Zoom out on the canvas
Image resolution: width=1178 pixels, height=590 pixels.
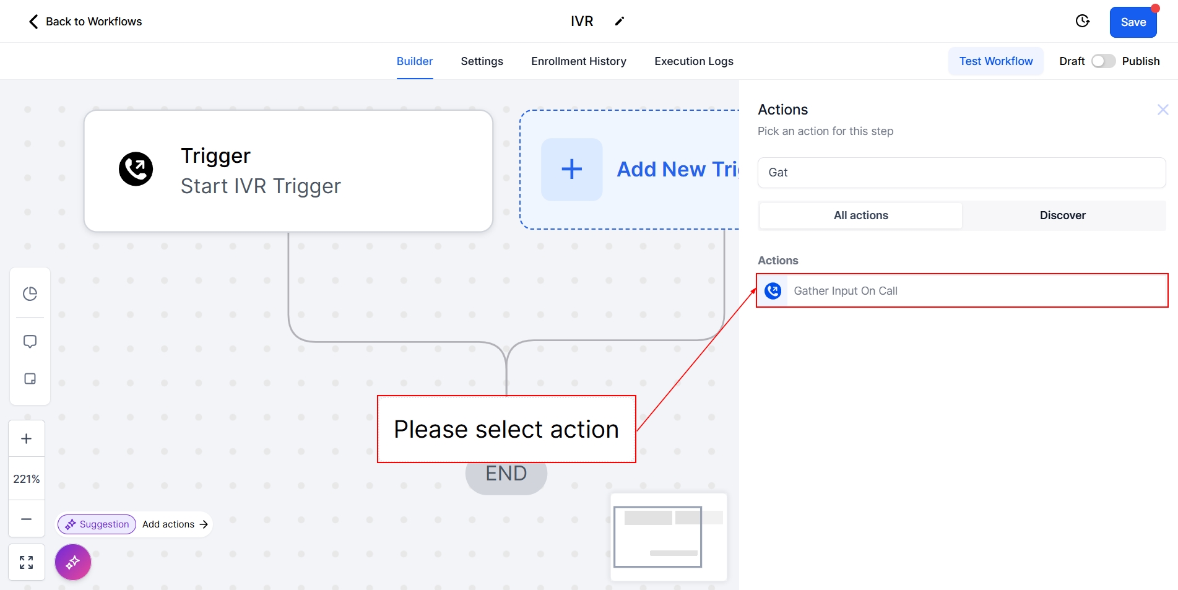27,519
